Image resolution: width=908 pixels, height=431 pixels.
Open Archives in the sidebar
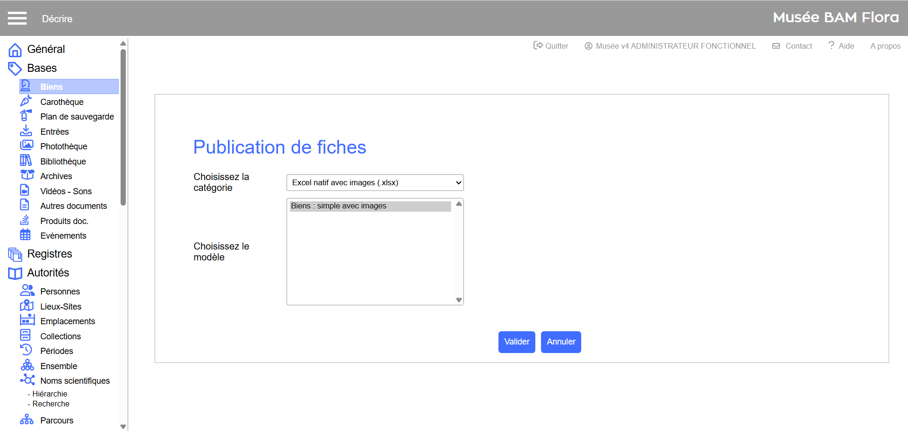click(x=56, y=176)
